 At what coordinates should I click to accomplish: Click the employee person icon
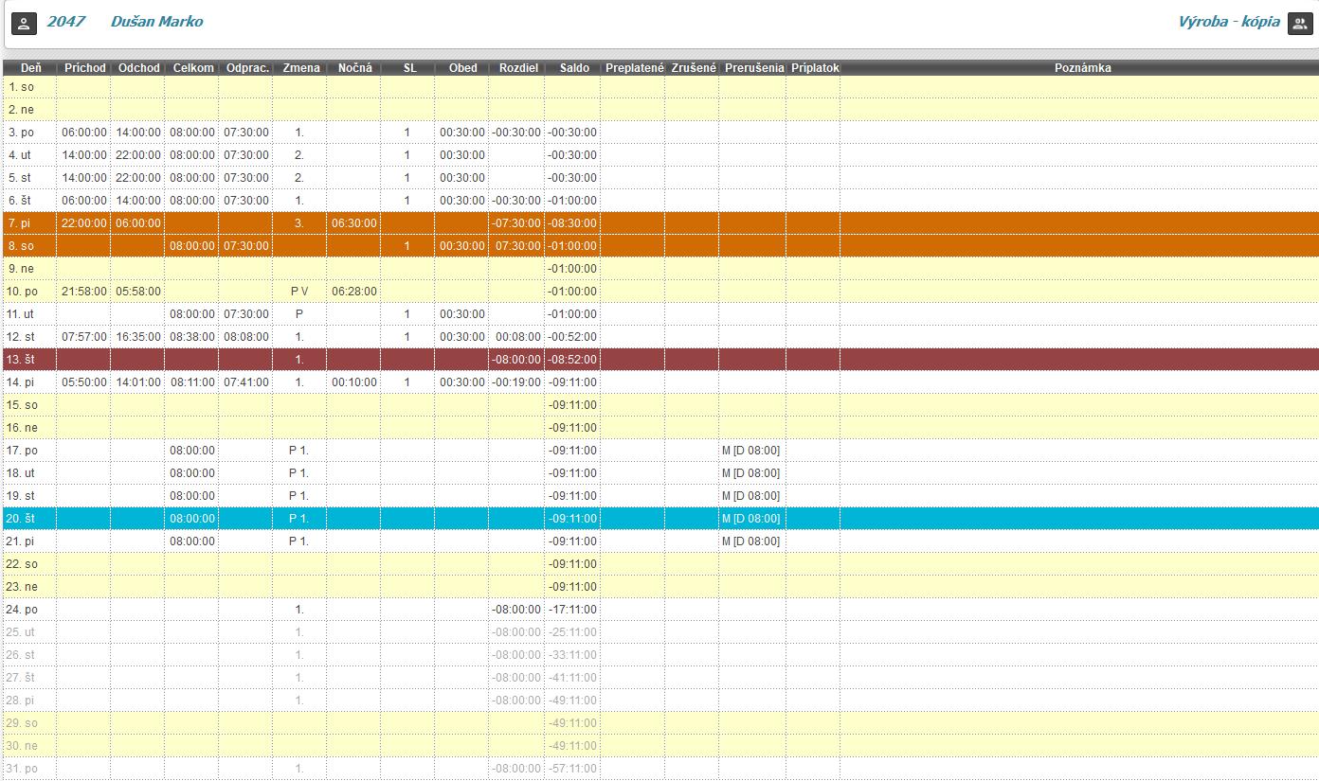coord(25,23)
